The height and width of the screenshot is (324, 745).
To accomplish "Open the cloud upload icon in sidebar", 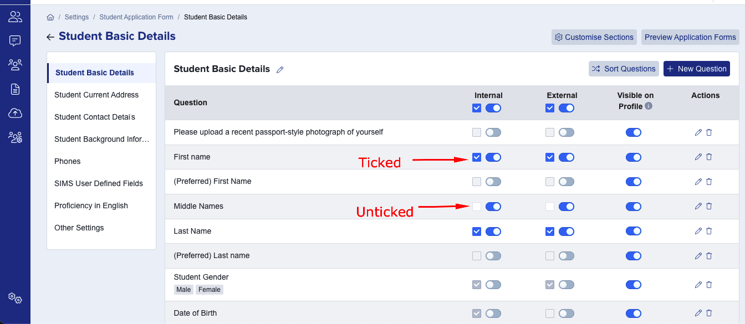I will (15, 113).
